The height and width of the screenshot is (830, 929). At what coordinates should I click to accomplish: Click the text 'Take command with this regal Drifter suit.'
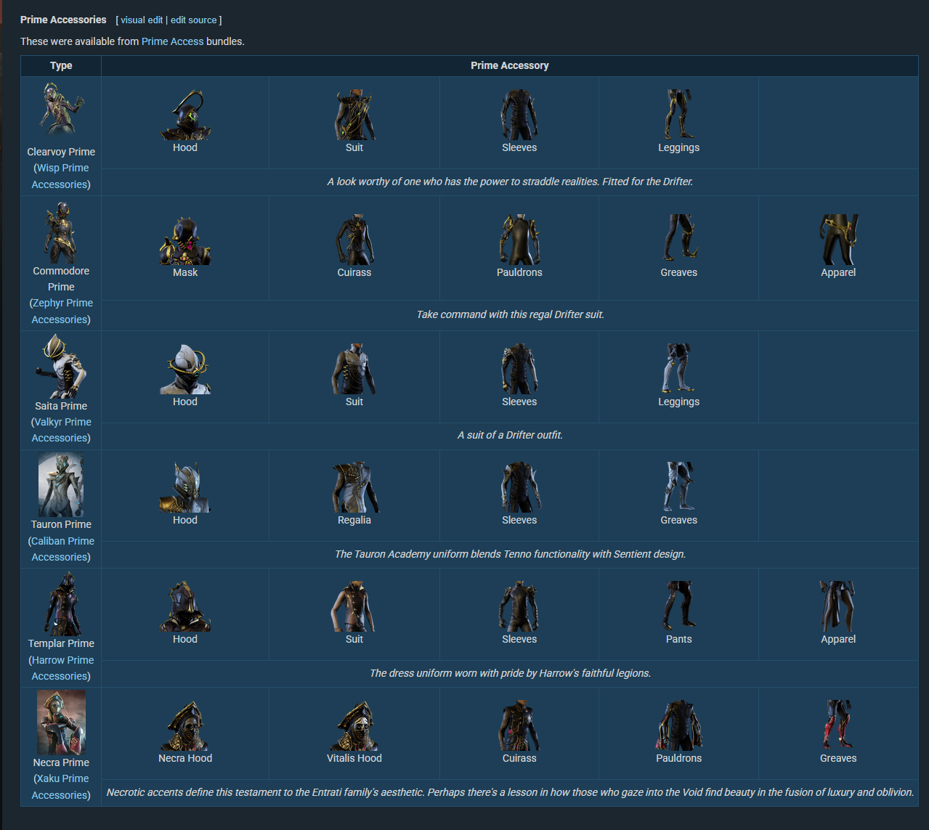point(510,314)
